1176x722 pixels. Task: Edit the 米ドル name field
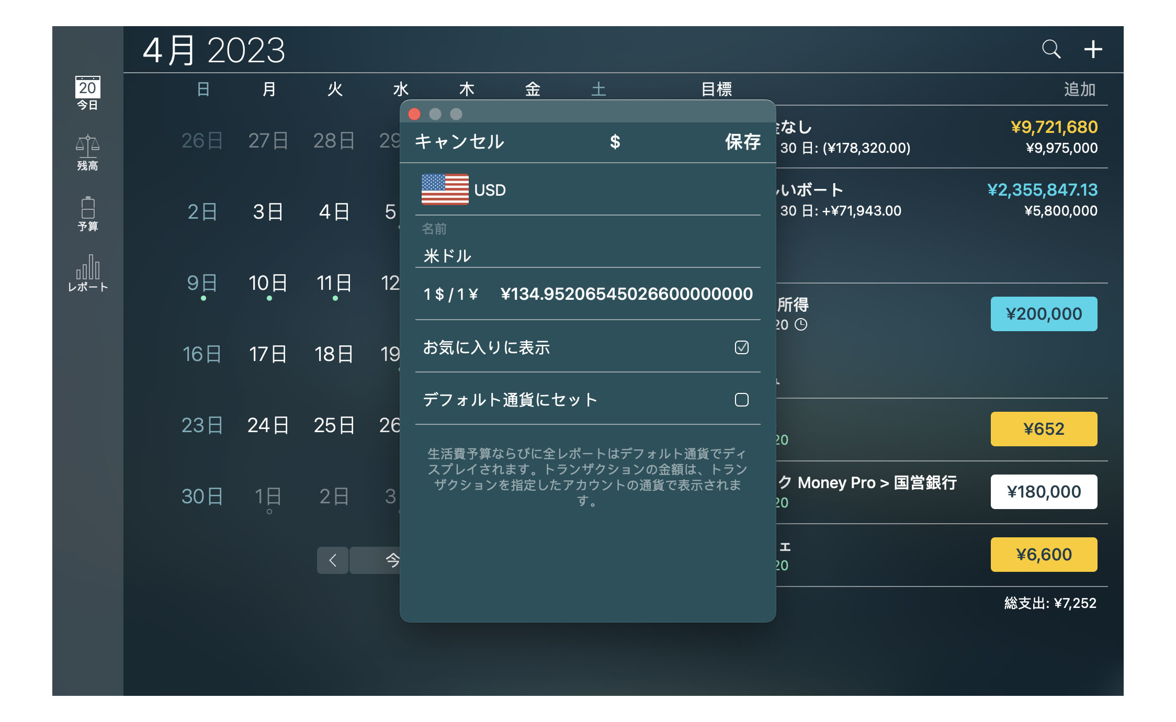pyautogui.click(x=587, y=256)
